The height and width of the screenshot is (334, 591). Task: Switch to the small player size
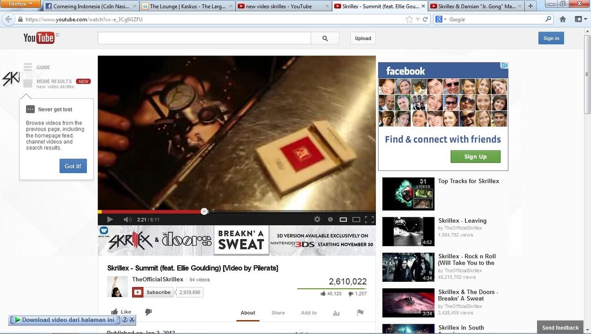click(343, 219)
